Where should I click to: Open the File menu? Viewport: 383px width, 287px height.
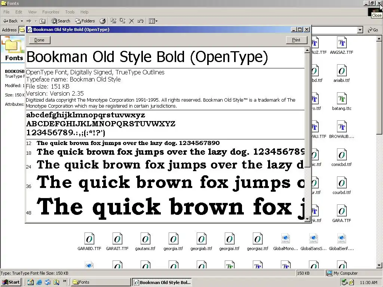click(6, 12)
